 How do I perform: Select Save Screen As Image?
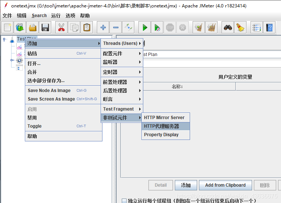63,99
